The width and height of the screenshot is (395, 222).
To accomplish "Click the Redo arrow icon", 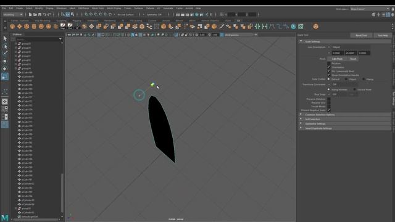I will click(x=49, y=15).
